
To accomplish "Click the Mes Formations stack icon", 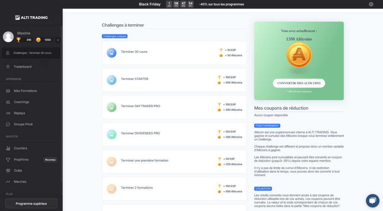I will click(x=8, y=91).
